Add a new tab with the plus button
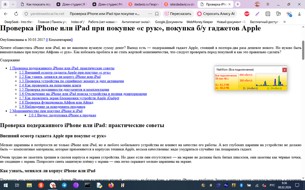Viewport: 305px width, 190px height. tap(238, 4)
